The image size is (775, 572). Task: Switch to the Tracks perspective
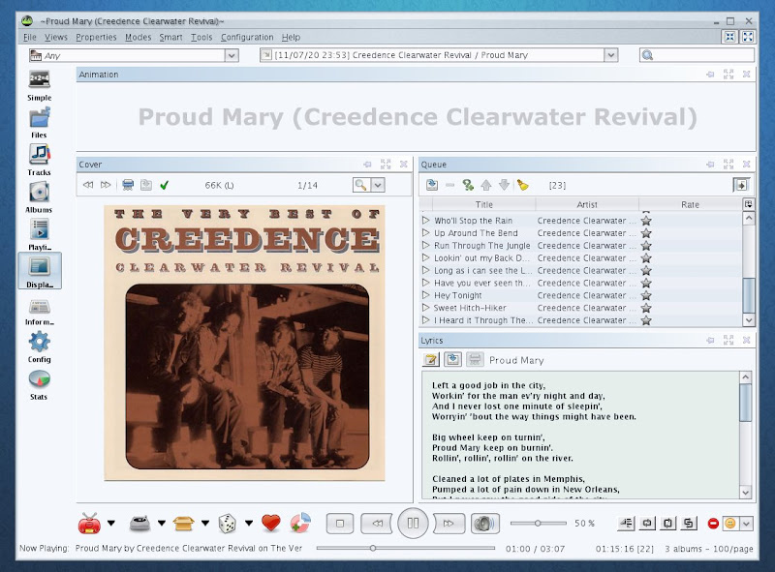click(39, 160)
